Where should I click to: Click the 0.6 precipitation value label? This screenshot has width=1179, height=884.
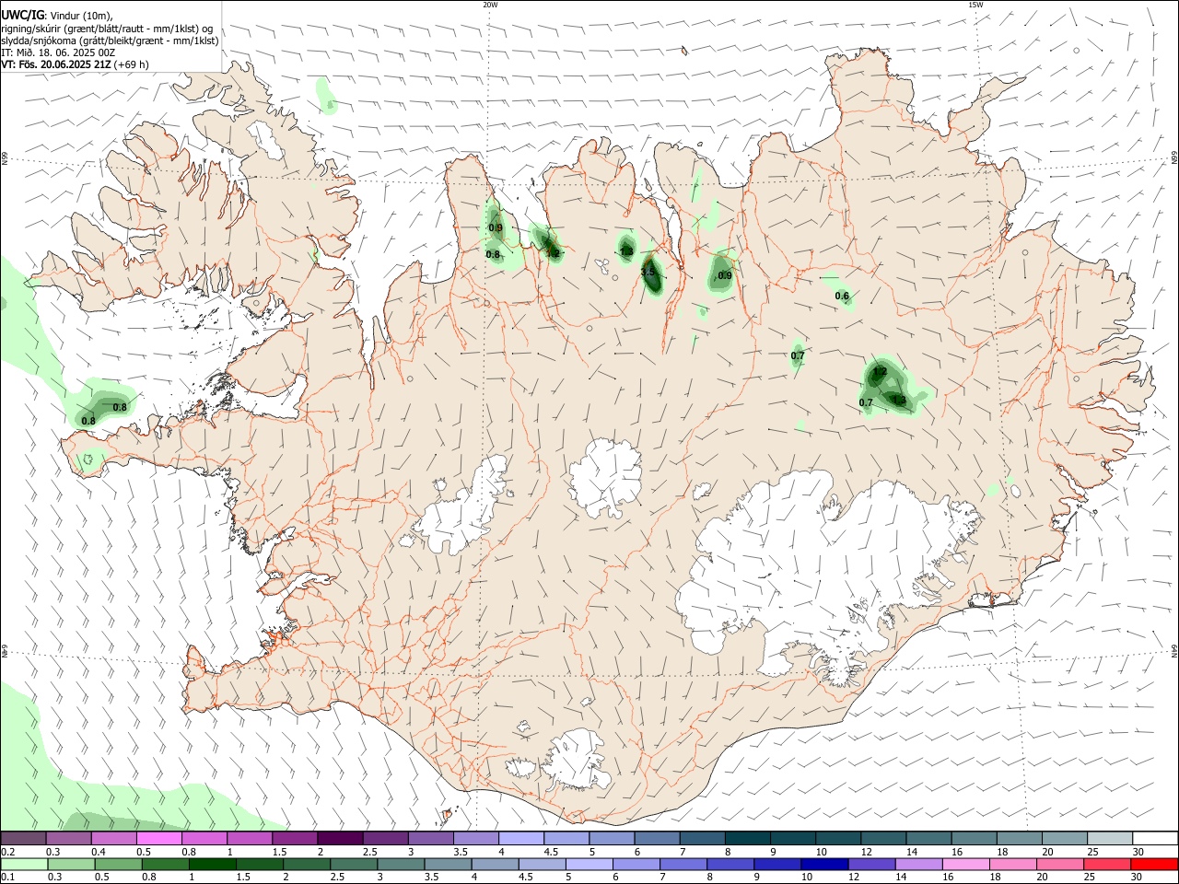(842, 296)
